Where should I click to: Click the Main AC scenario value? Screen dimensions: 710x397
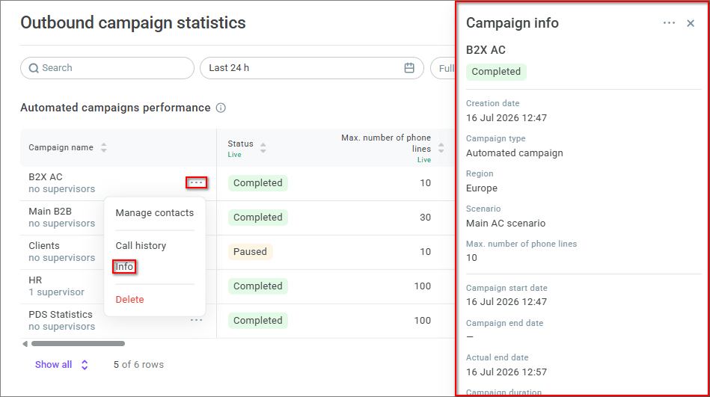pyautogui.click(x=506, y=223)
